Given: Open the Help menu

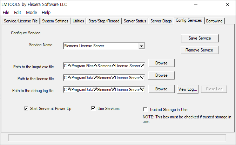Looking at the screenshot, I should point(46,13).
